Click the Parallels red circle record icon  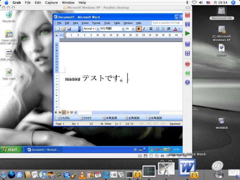pos(187,64)
